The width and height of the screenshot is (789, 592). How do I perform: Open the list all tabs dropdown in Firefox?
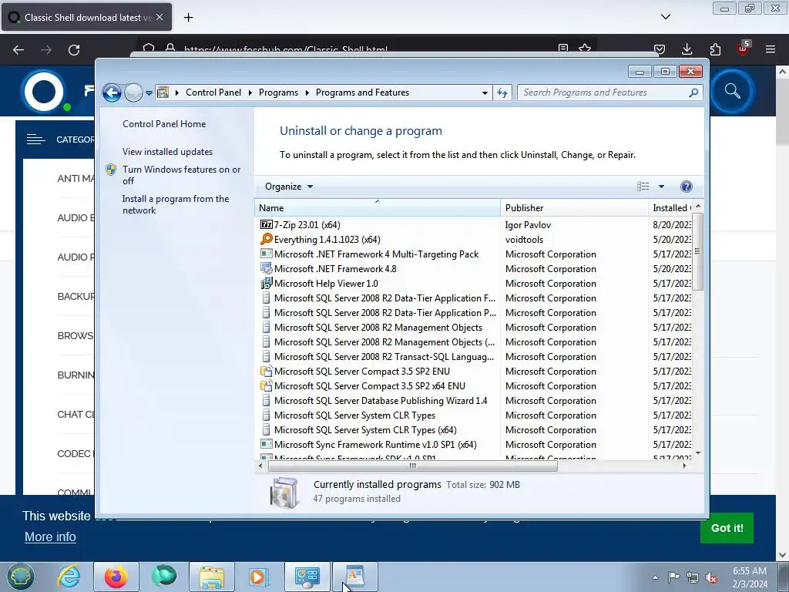pyautogui.click(x=665, y=17)
